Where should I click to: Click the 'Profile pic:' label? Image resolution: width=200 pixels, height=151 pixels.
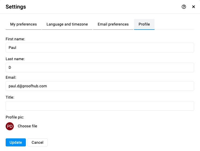pyautogui.click(x=15, y=117)
